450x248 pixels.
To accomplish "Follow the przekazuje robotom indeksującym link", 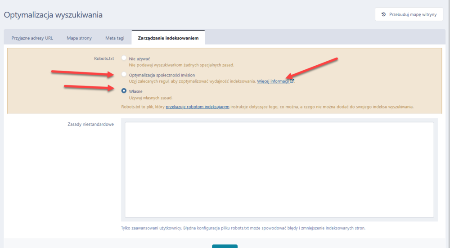I will (198, 107).
